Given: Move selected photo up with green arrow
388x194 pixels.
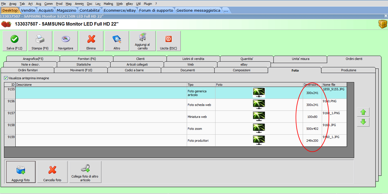Looking at the screenshot, I should coord(363,112).
